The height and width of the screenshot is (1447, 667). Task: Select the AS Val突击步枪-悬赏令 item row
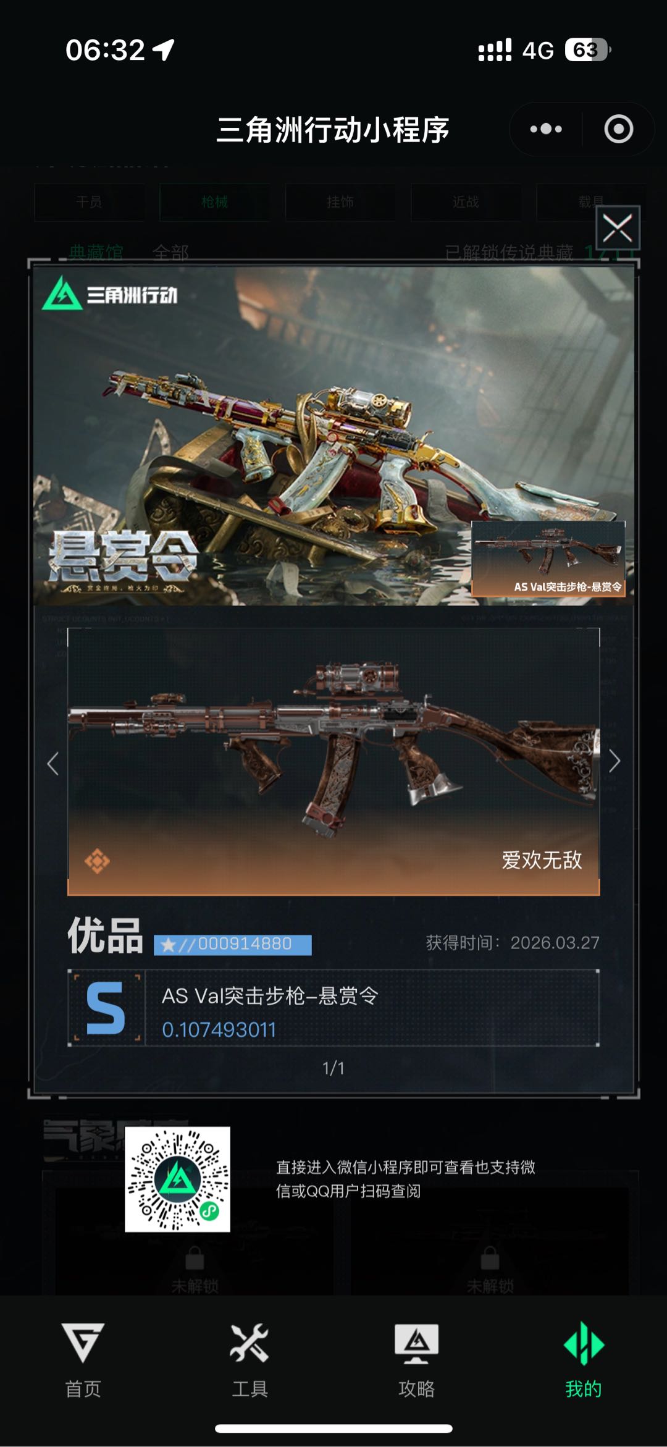point(333,1008)
